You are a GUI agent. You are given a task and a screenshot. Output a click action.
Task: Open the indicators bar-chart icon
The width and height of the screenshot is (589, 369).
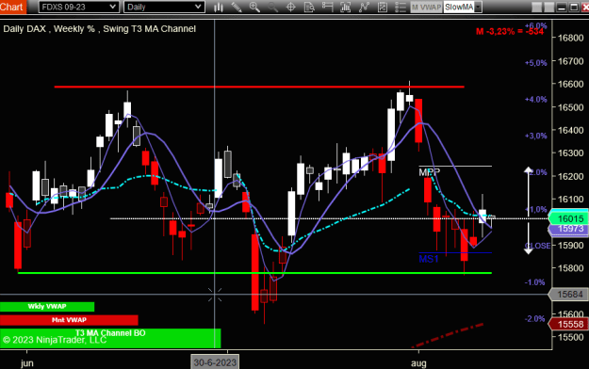pos(345,8)
